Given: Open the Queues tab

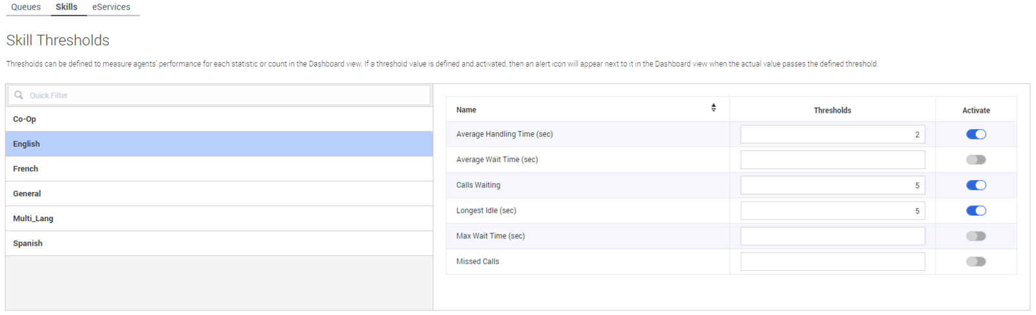Looking at the screenshot, I should pos(26,7).
